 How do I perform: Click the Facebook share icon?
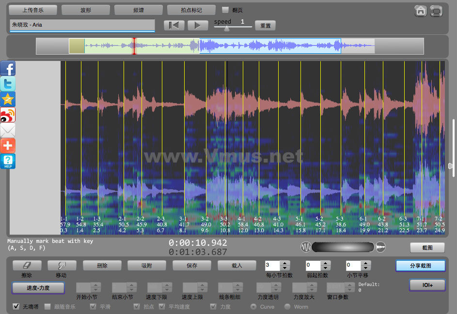[x=8, y=68]
